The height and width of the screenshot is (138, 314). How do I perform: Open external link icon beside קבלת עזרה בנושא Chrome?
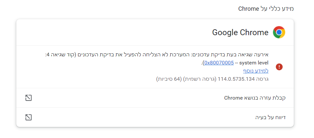point(29,98)
